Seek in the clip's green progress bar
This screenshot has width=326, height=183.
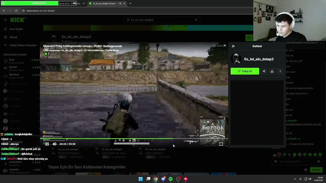134,139
